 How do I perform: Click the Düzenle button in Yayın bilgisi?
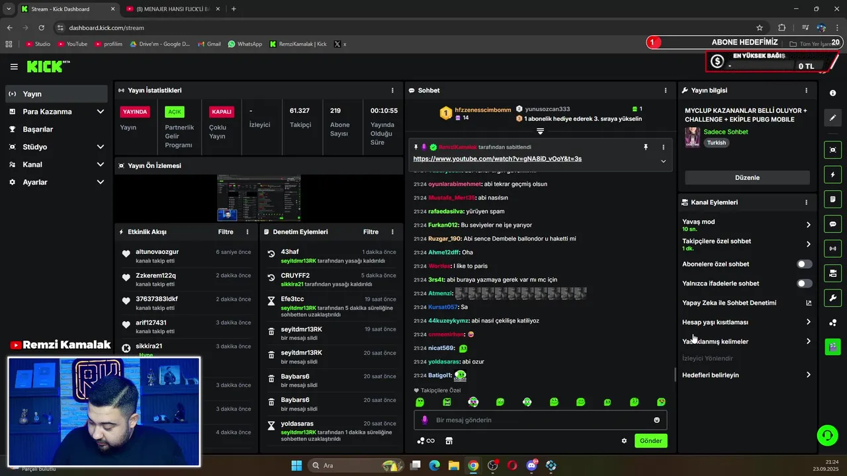pyautogui.click(x=747, y=177)
